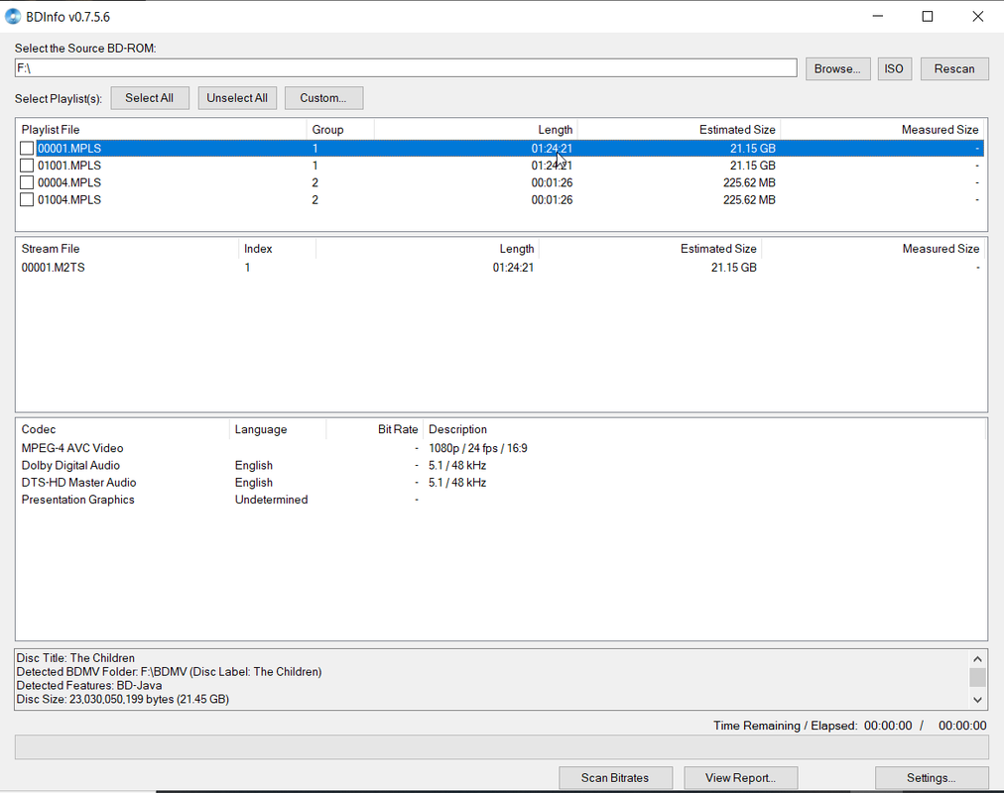Click the Codec column header
The width and height of the screenshot is (1004, 793).
[x=122, y=429]
